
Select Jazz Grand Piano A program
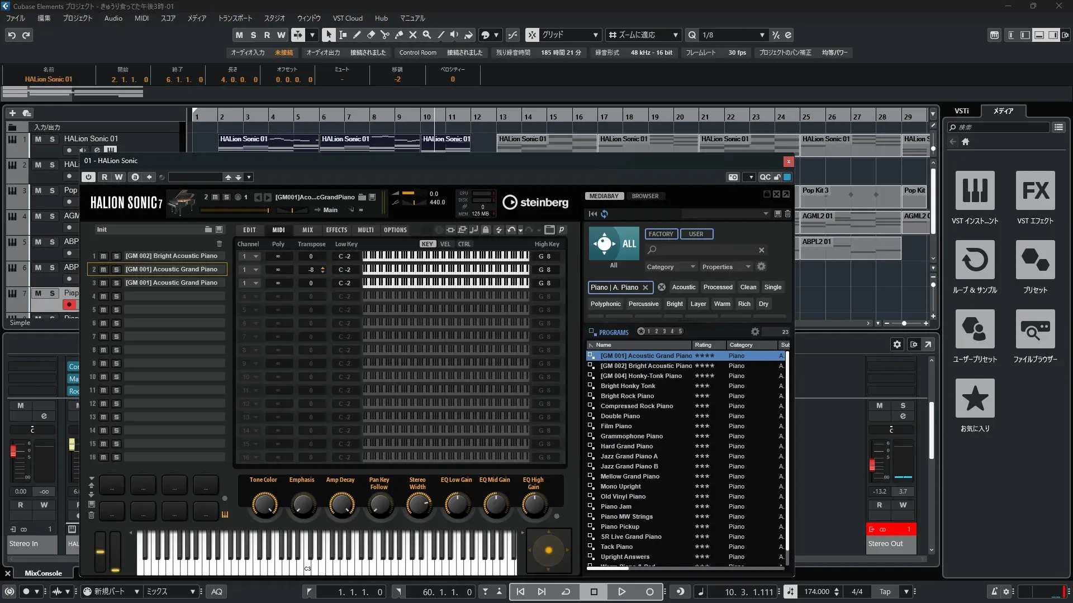[629, 456]
